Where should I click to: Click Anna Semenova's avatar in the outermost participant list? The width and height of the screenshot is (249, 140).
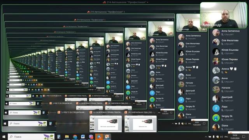[216, 33]
